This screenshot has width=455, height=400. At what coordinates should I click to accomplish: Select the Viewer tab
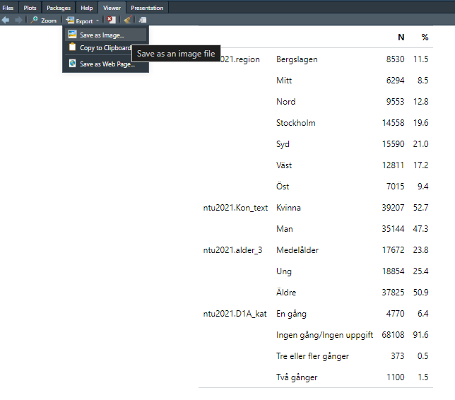(x=112, y=8)
